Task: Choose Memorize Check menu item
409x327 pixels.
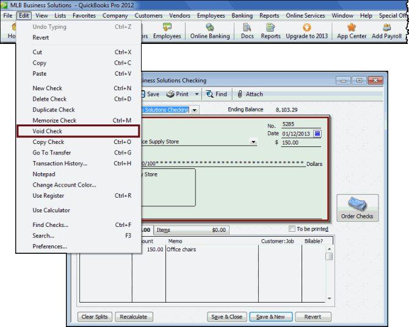Action: tap(78, 120)
